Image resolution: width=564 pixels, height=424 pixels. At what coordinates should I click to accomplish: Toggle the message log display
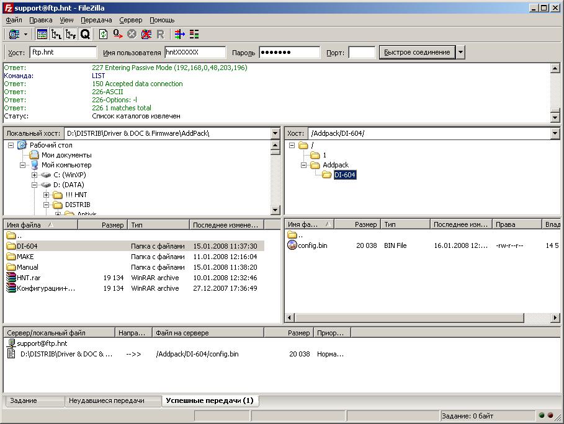(42, 34)
